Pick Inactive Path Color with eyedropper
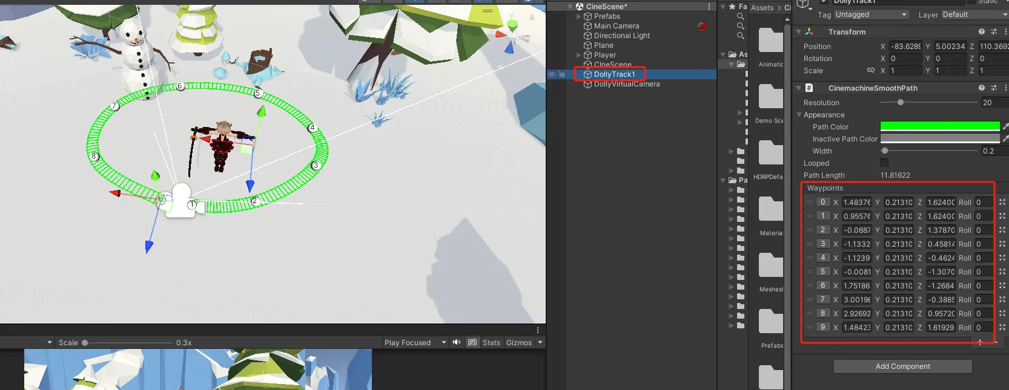 pos(1005,138)
